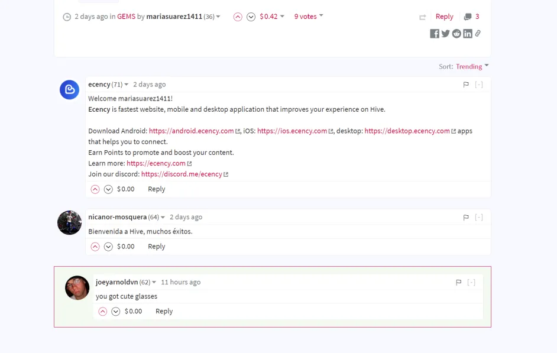Screen dimensions: 557x353
Task: Open the android.ecency.com link
Action: [x=192, y=131]
